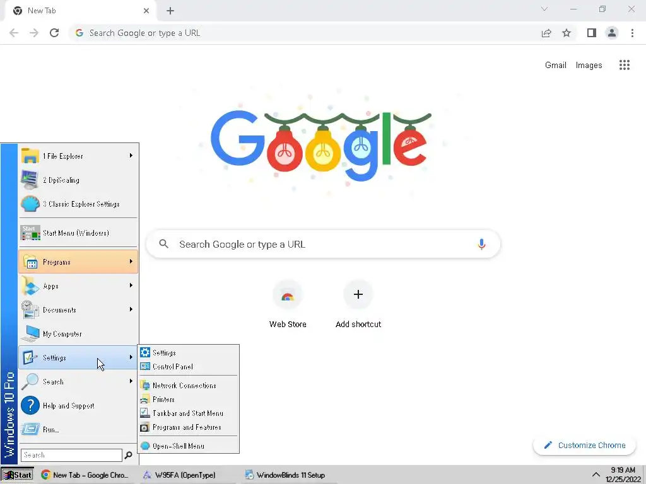Viewport: 646px width, 484px height.
Task: Click the taskbar clock showing 9:19 AM
Action: (x=623, y=475)
